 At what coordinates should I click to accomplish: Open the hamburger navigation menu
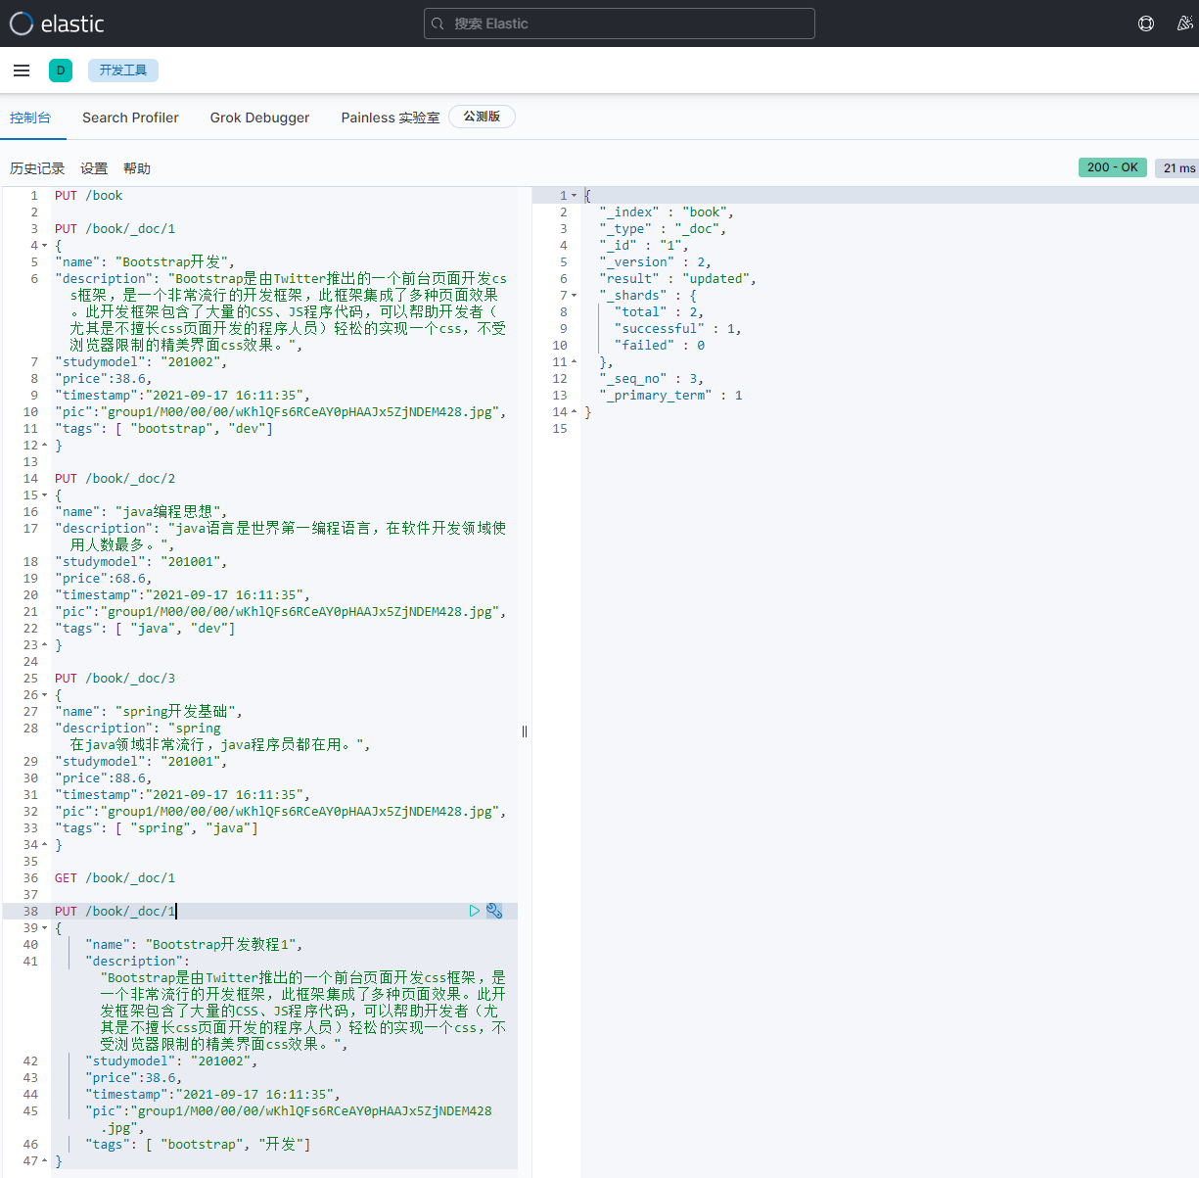pyautogui.click(x=22, y=71)
